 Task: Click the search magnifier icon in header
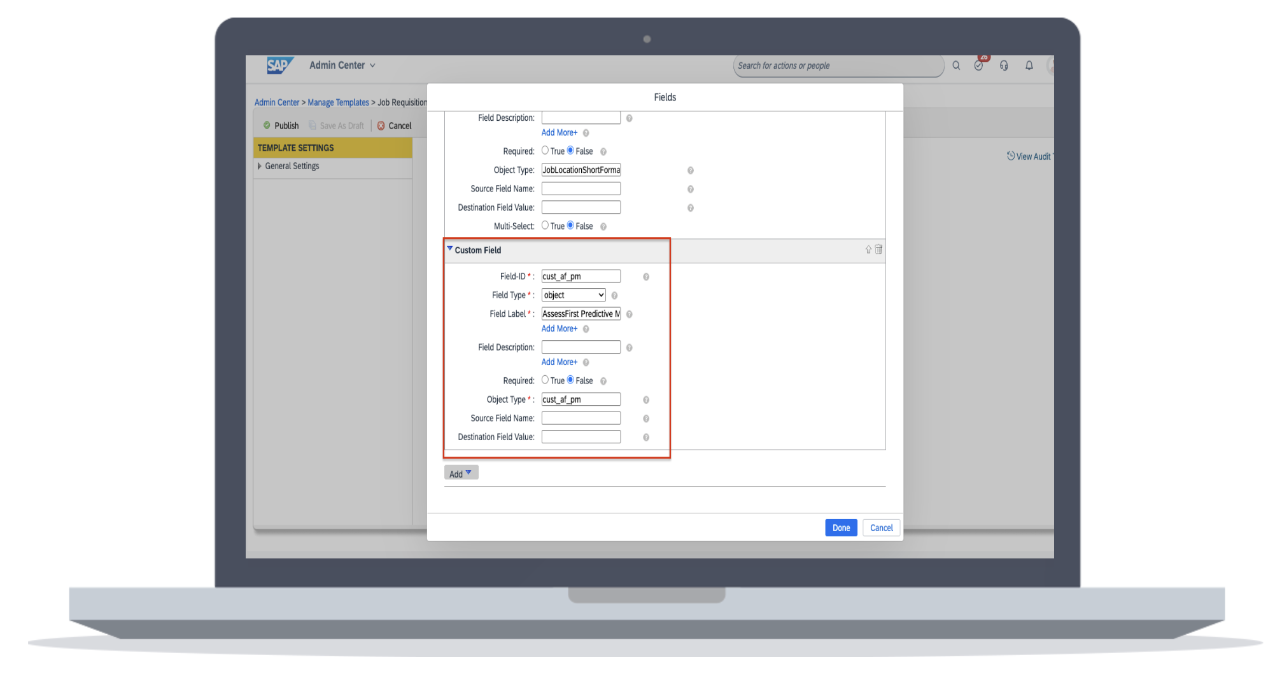(956, 66)
